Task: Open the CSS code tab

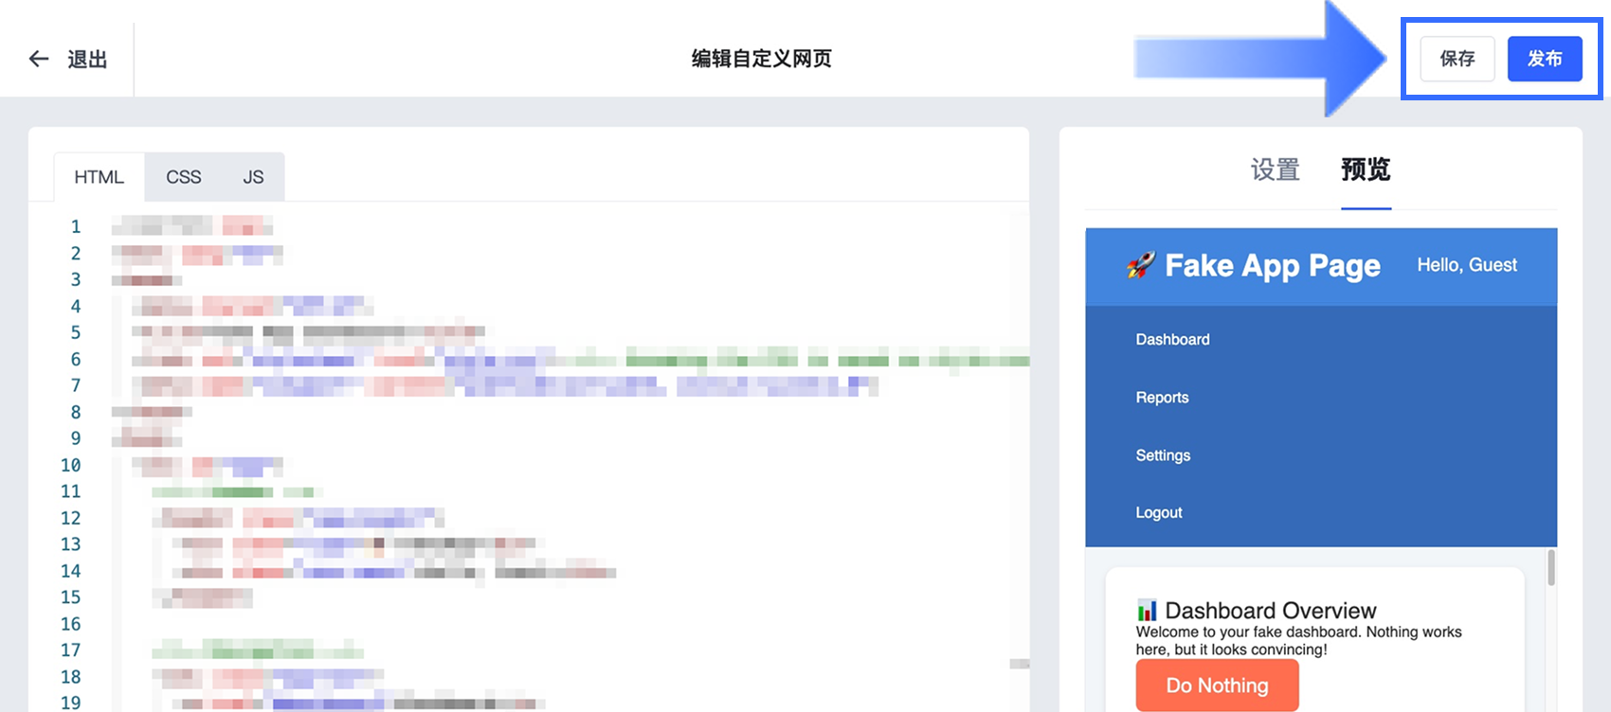Action: (x=184, y=177)
